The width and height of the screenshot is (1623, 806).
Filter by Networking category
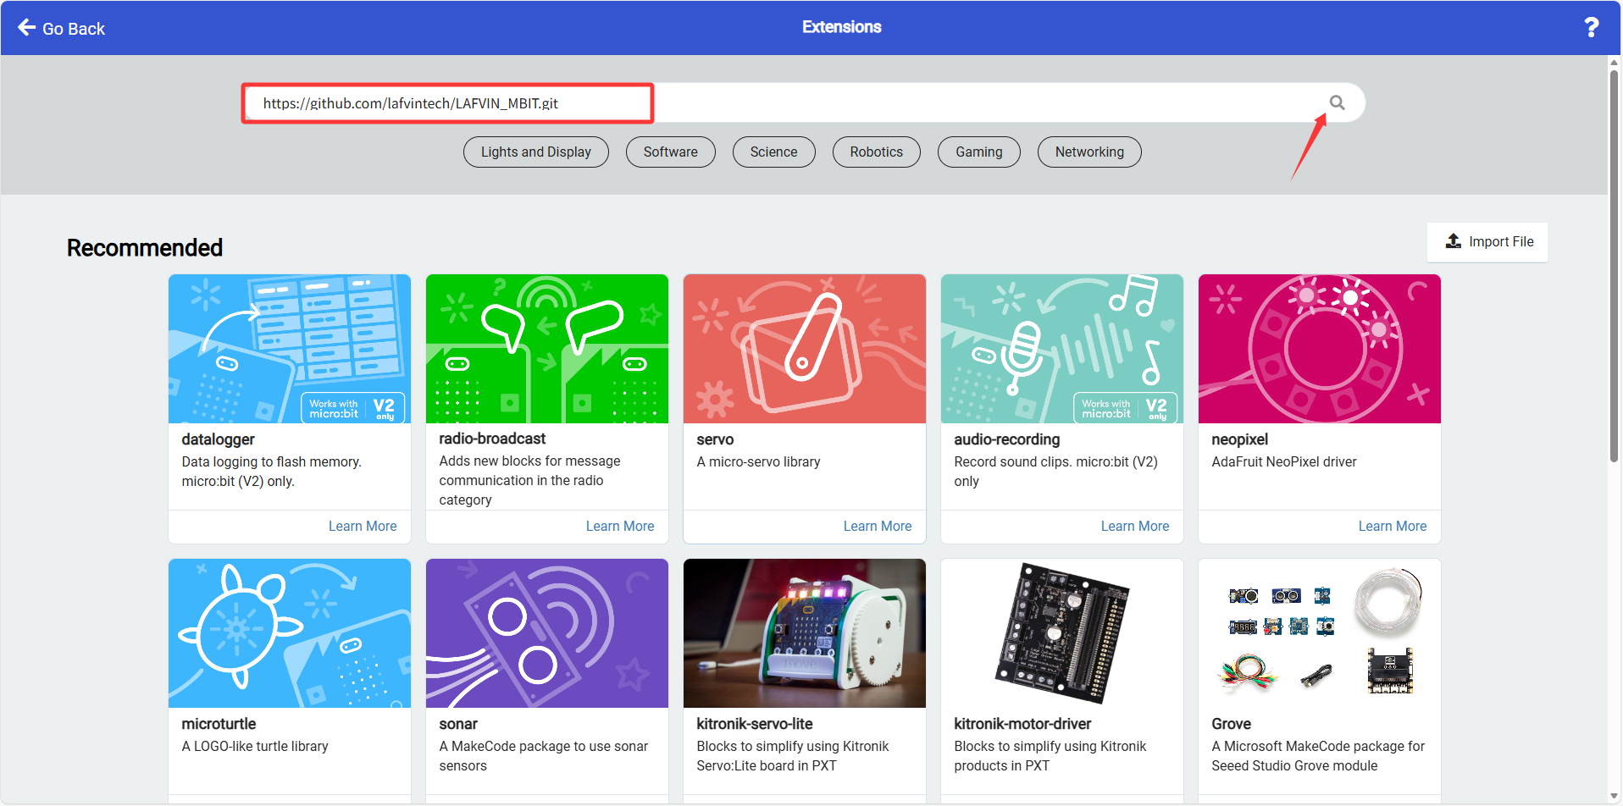(x=1089, y=152)
